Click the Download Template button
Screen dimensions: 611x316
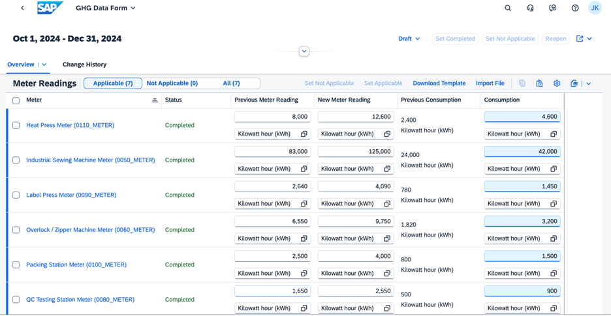coord(439,83)
